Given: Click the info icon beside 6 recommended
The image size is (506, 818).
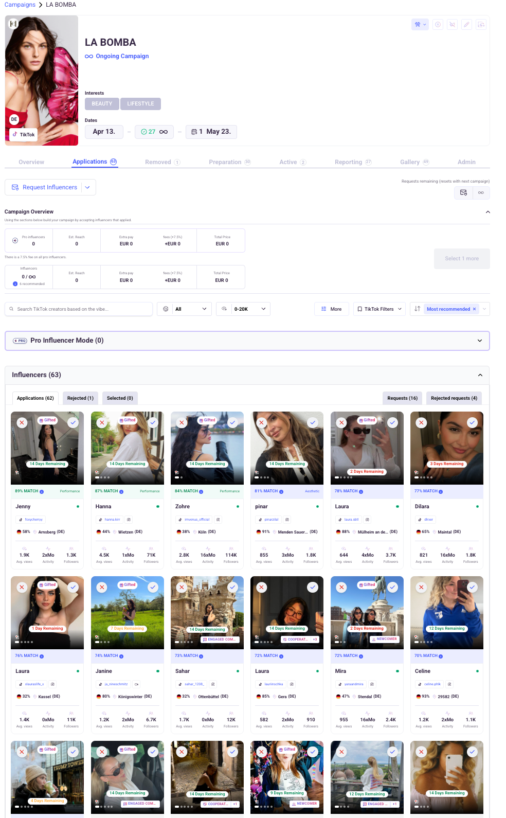Looking at the screenshot, I should pyautogui.click(x=15, y=284).
